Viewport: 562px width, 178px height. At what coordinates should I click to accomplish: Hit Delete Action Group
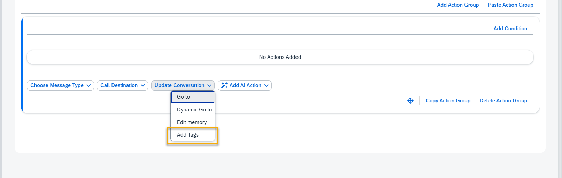click(503, 101)
